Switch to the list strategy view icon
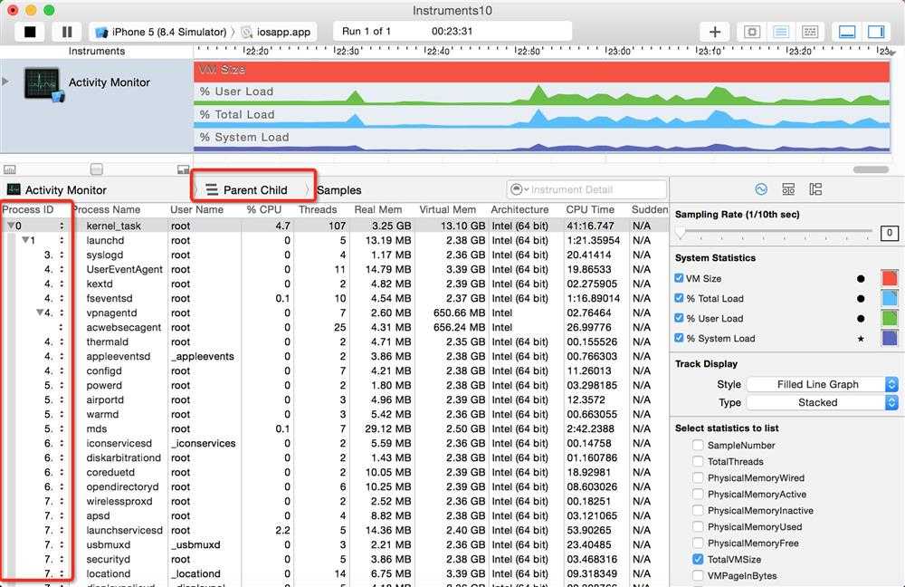The width and height of the screenshot is (905, 587). 781,32
